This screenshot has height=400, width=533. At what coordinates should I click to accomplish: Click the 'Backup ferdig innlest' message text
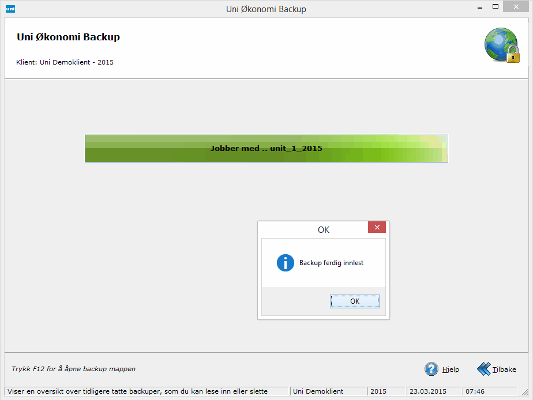coord(331,263)
